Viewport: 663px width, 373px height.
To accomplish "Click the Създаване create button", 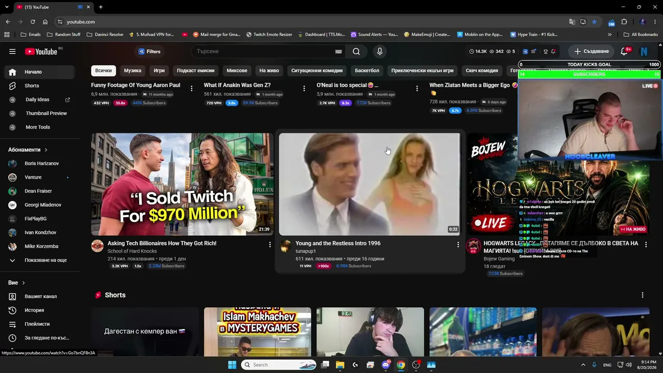I will (x=591, y=51).
